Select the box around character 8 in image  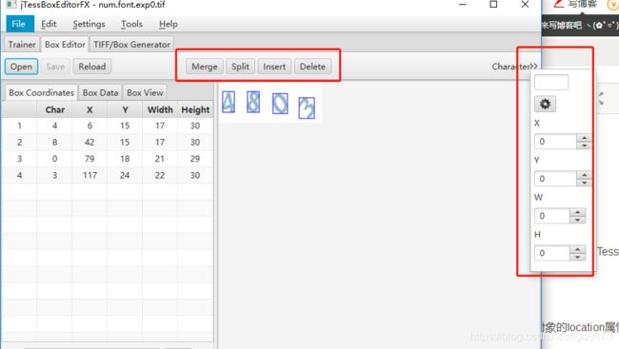(253, 102)
